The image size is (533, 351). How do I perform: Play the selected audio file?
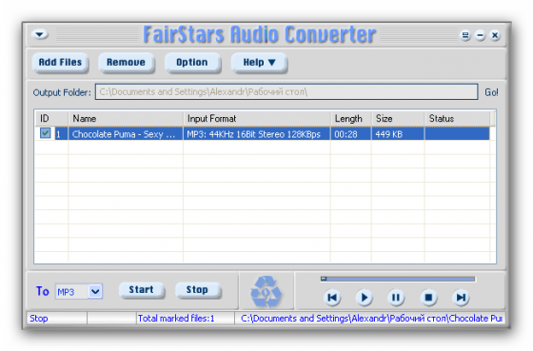364,298
